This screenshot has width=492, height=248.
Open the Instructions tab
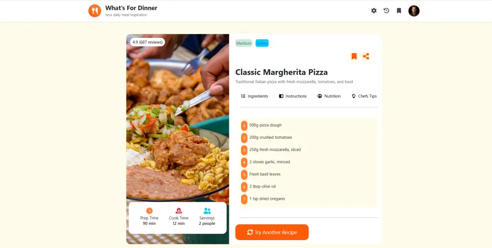click(x=293, y=96)
